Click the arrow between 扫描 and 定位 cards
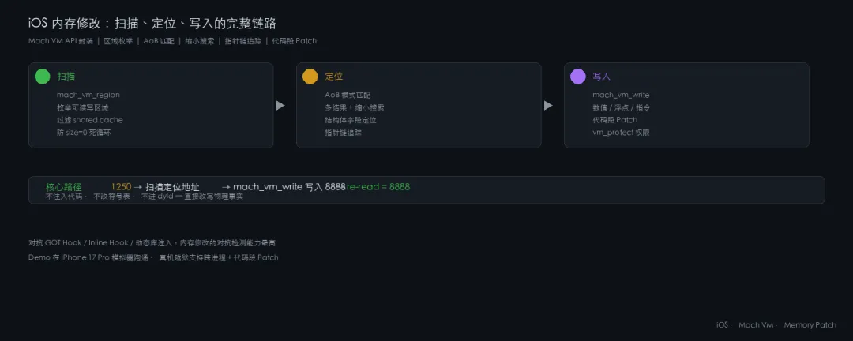 click(x=280, y=106)
